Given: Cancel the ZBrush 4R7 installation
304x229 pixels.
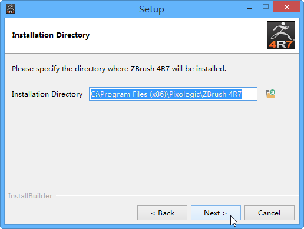Looking at the screenshot, I should click(269, 213).
